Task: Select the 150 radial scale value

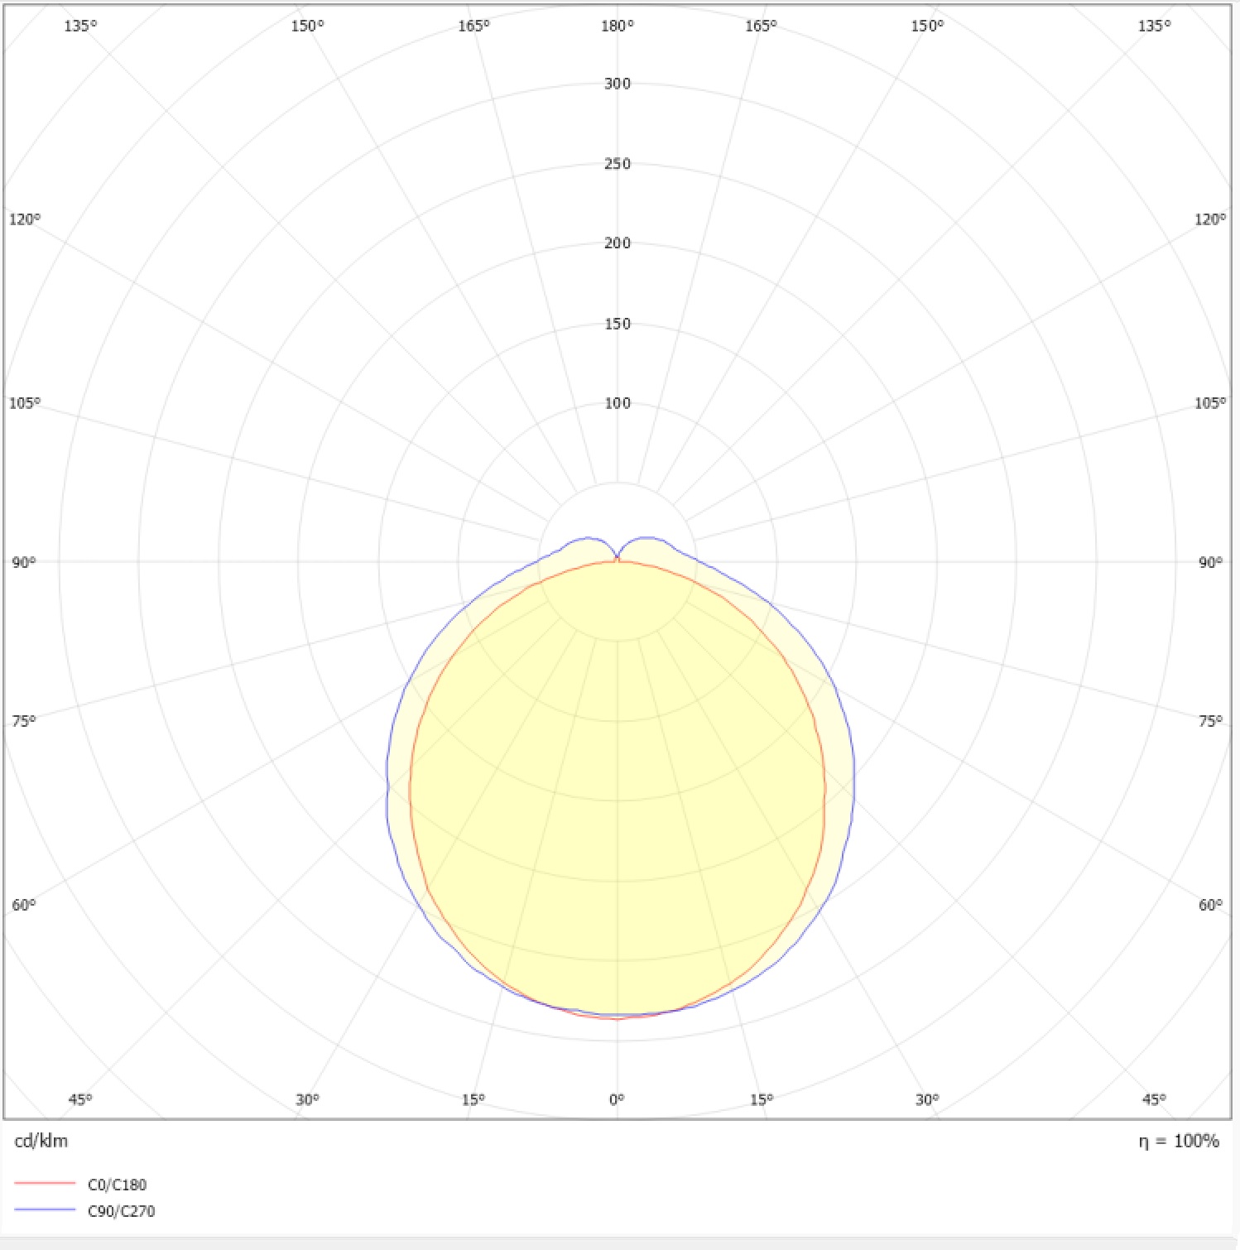Action: point(618,324)
